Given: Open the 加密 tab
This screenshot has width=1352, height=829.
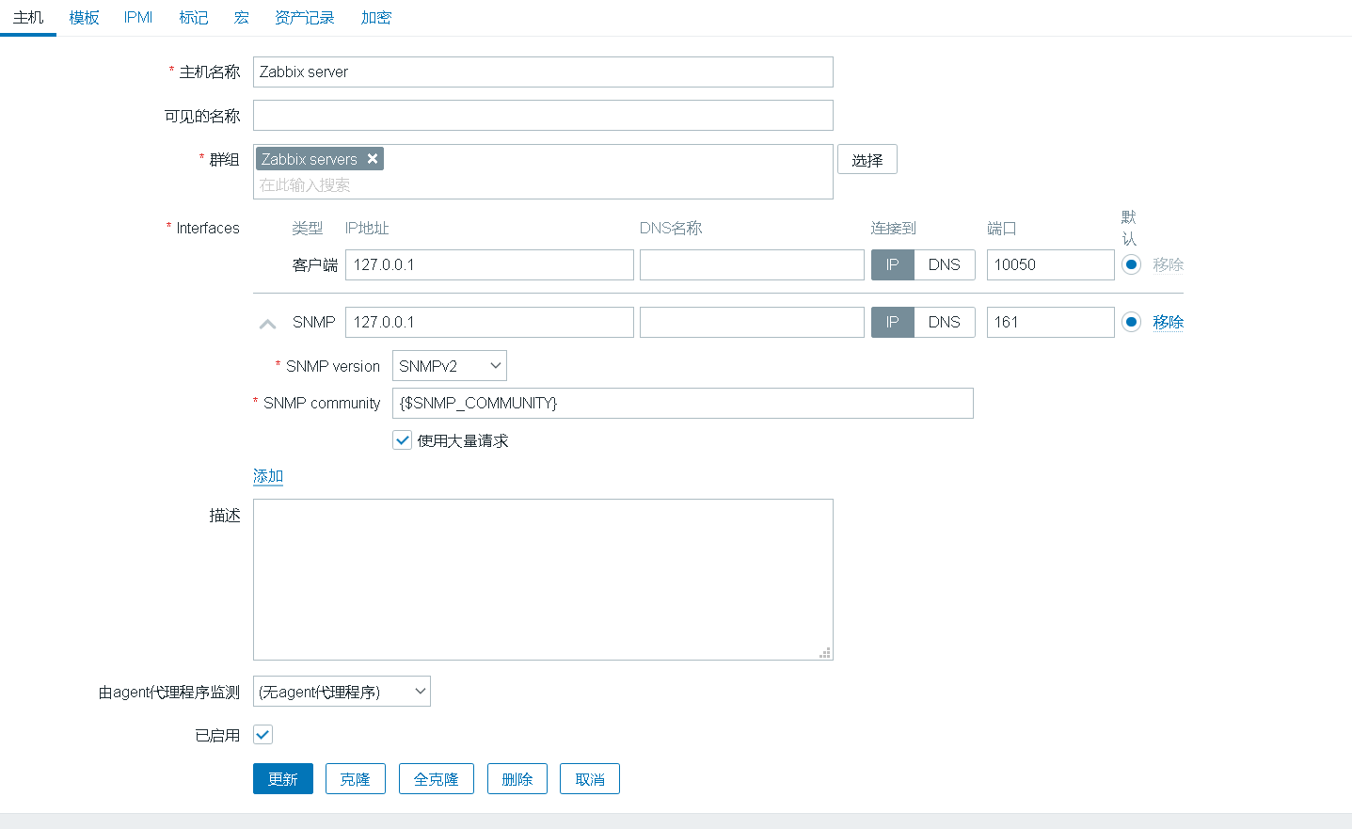Looking at the screenshot, I should click(376, 18).
